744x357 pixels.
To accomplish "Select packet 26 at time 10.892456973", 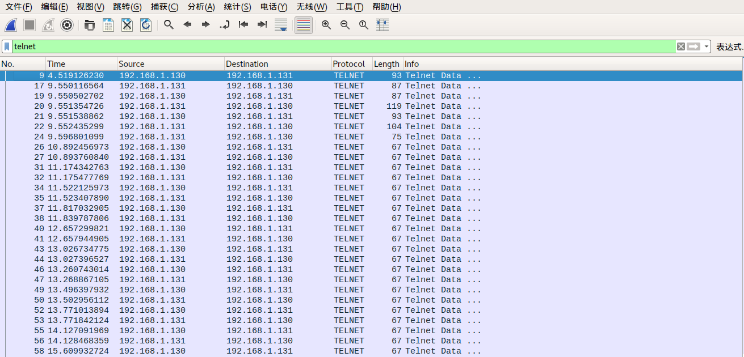I will pyautogui.click(x=372, y=147).
